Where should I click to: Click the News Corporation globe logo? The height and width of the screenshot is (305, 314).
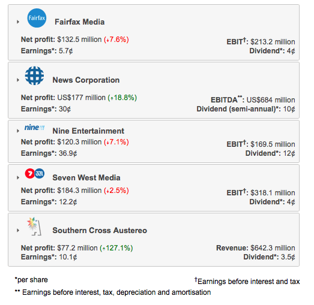pyautogui.click(x=34, y=76)
